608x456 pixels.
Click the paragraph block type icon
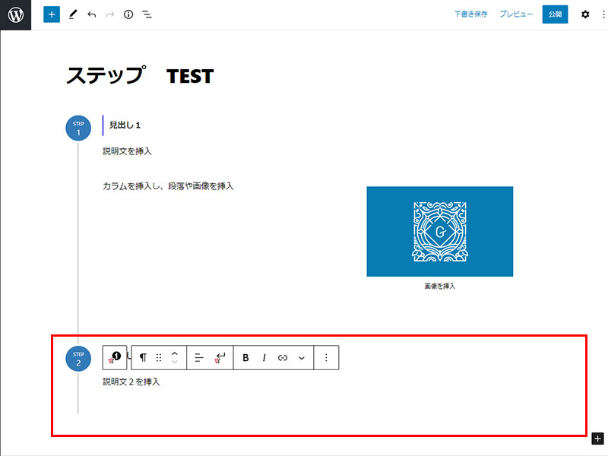[143, 357]
